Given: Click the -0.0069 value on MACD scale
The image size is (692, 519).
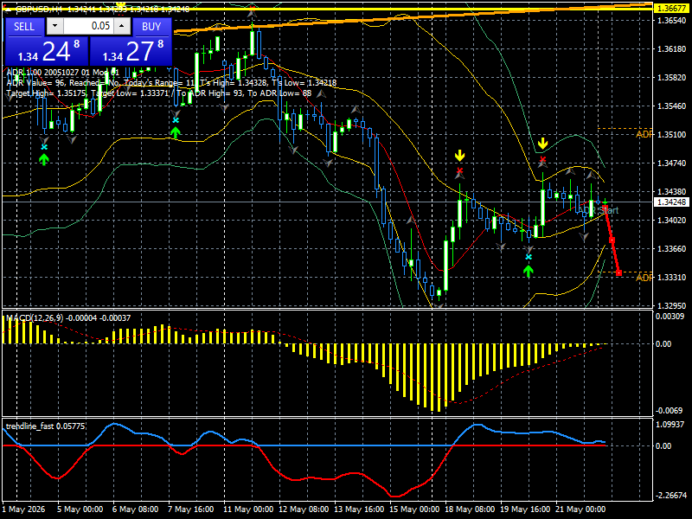Looking at the screenshot, I should click(669, 410).
